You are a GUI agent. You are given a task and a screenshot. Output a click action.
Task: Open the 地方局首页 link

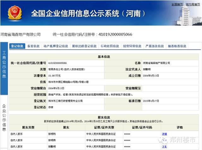point(193,4)
